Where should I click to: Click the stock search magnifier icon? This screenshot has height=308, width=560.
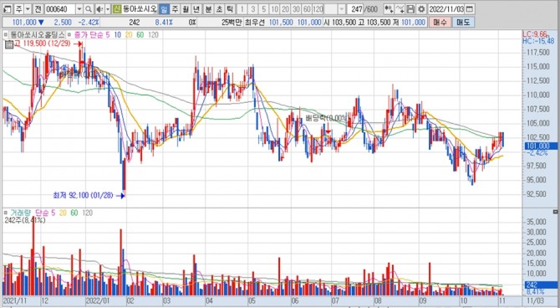[x=89, y=9]
